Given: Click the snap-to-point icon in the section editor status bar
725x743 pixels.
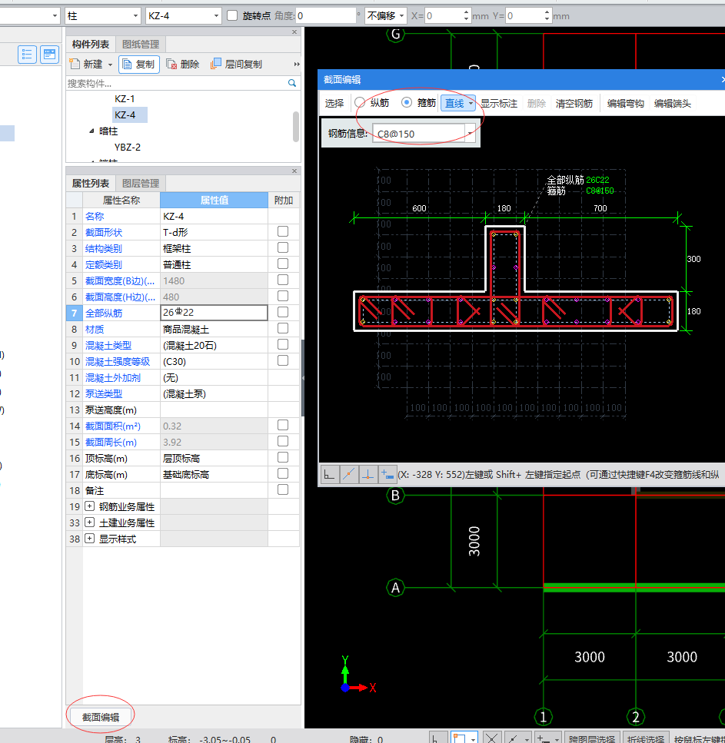Looking at the screenshot, I should coord(348,474).
